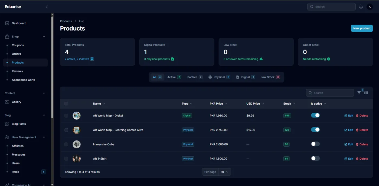Collapse sidebar with the left arrow icon
Screen dimensions: 379x186
[47, 7]
